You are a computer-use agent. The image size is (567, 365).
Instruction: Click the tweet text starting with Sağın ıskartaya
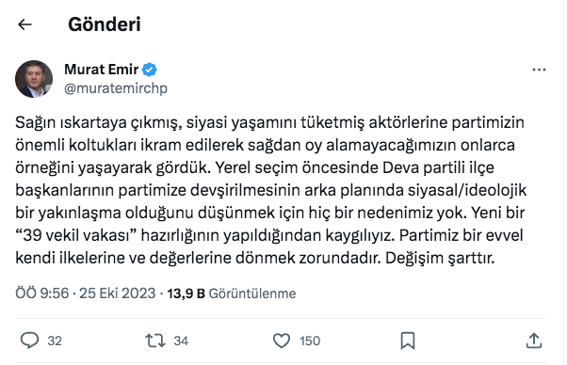(271, 190)
